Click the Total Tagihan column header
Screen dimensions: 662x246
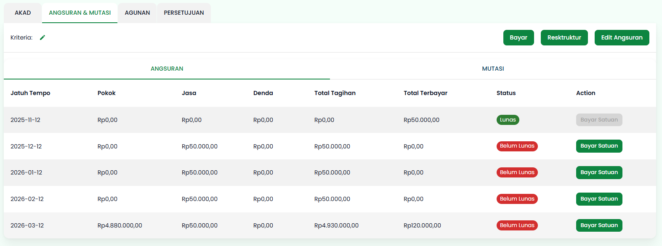pyautogui.click(x=335, y=93)
